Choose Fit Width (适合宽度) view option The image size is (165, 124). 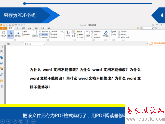pos(44,35)
